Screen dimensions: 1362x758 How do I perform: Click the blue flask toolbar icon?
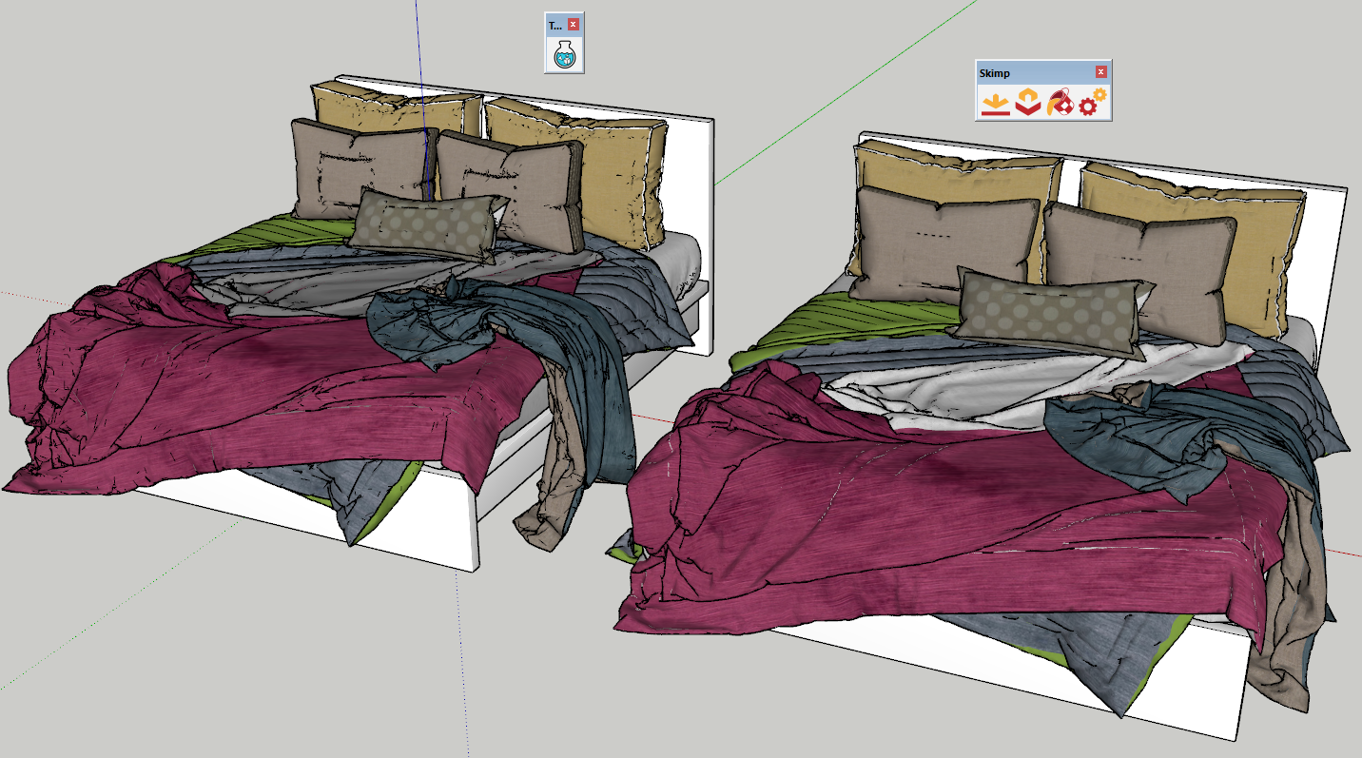coord(564,54)
